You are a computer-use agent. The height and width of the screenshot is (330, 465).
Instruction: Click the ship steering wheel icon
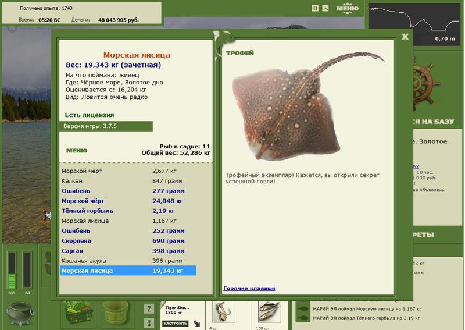click(426, 84)
